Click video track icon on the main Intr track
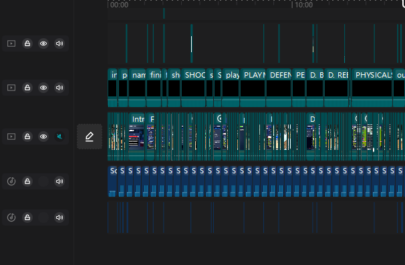The height and width of the screenshot is (265, 405). tap(11, 137)
